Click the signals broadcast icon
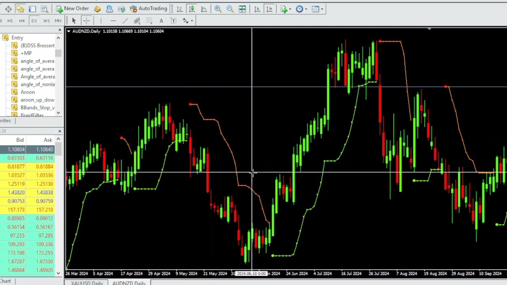This screenshot has width=507, height=285. click(x=122, y=8)
